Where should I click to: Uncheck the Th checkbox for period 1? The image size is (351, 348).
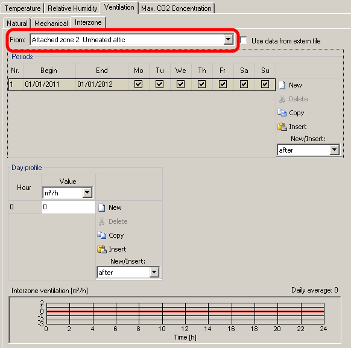201,84
